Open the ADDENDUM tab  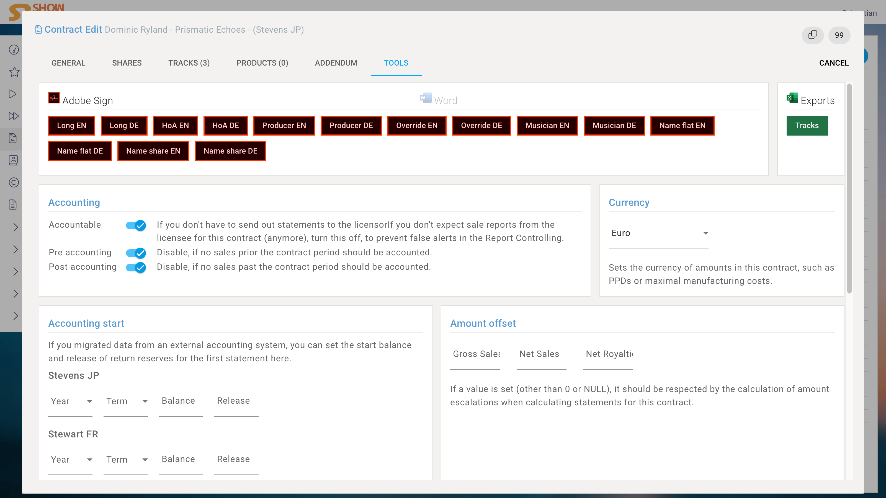[x=336, y=63]
